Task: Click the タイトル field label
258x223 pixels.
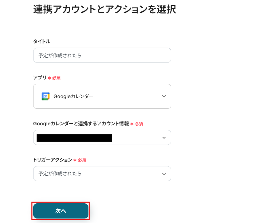Action: (41, 41)
